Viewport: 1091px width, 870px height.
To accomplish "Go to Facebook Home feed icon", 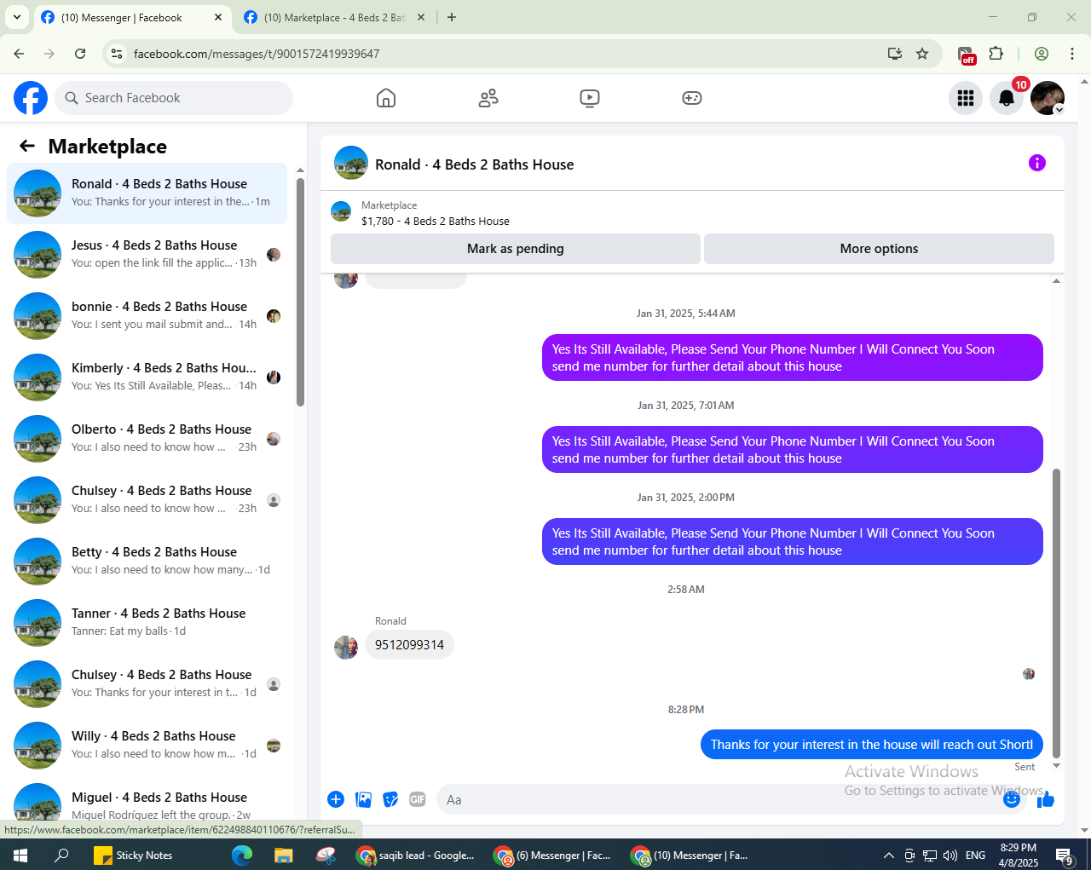I will tap(386, 98).
